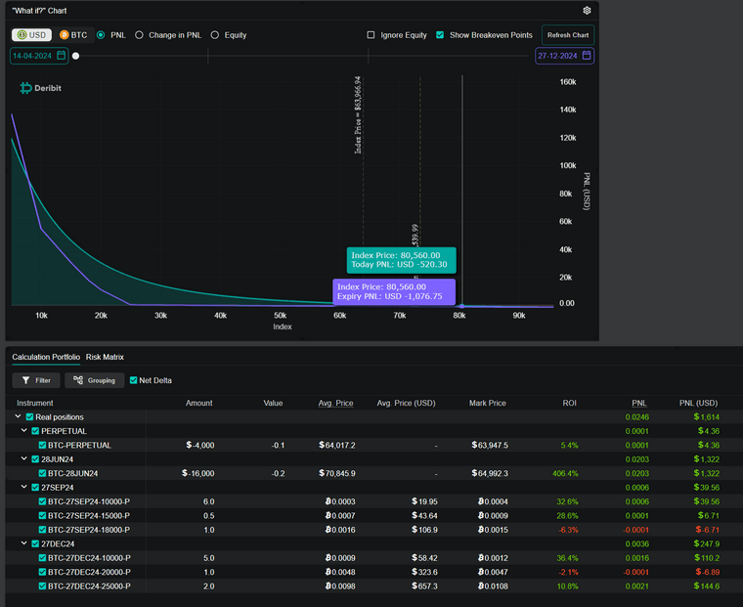Uncheck BTC-27DEC24-25000-P checkbox
The width and height of the screenshot is (743, 607).
tap(42, 586)
